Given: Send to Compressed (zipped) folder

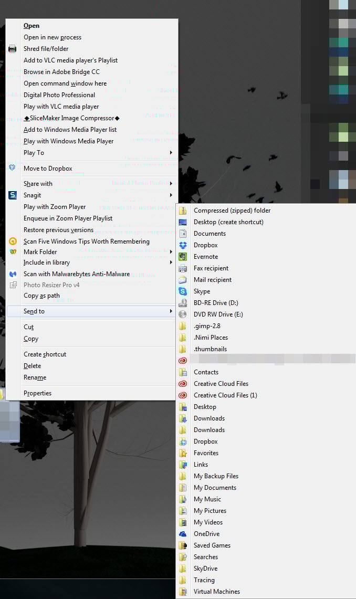Looking at the screenshot, I should pos(232,211).
